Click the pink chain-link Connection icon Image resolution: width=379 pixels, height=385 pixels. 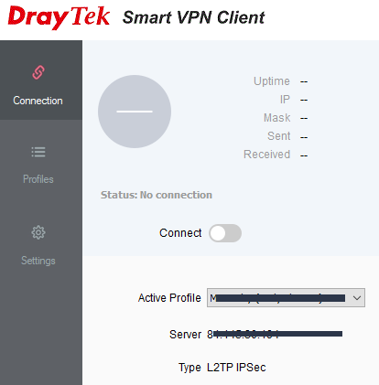coord(38,72)
